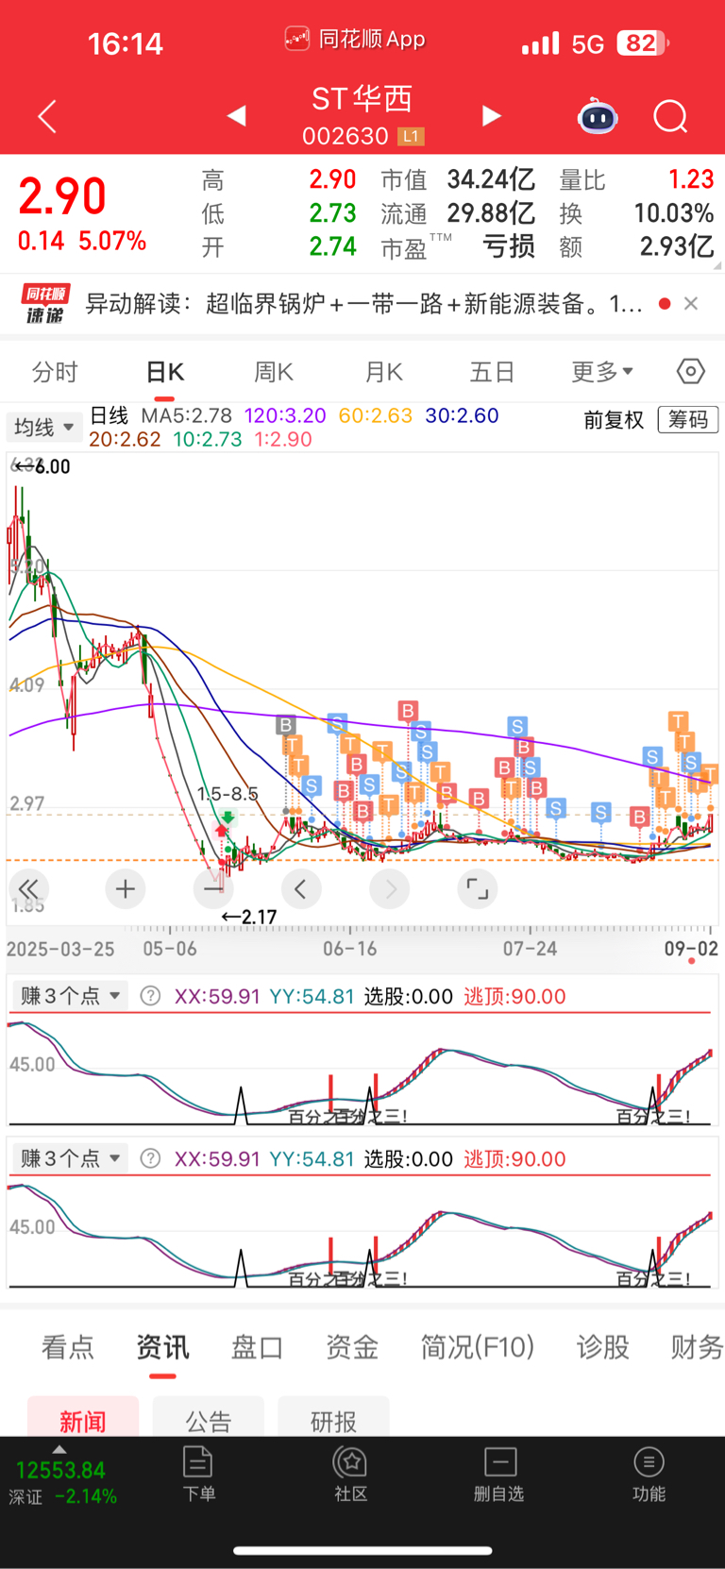Tap the back arrow in header
Screen dimensions: 725x1569
click(47, 117)
